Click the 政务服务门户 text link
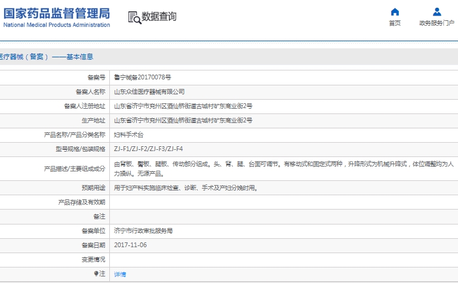The image size is (458, 283). [437, 23]
